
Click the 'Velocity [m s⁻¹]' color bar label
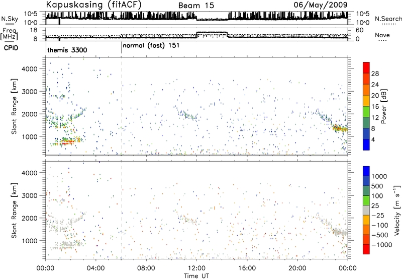tap(397, 210)
